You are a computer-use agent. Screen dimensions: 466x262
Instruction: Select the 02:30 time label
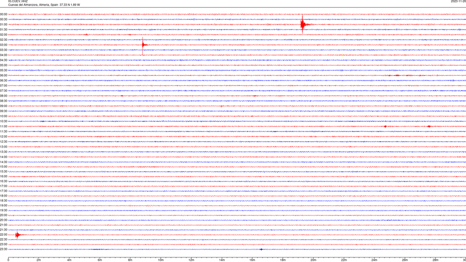pos(3,40)
